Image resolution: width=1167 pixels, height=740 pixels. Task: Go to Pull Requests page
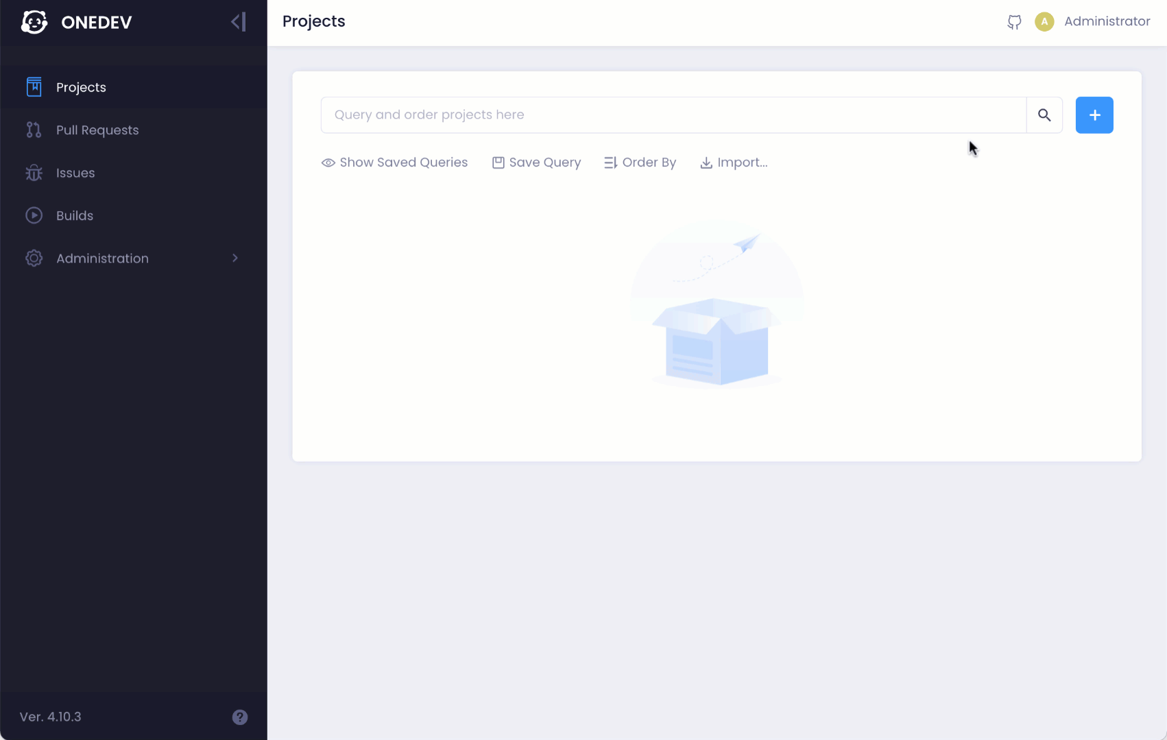[134, 130]
